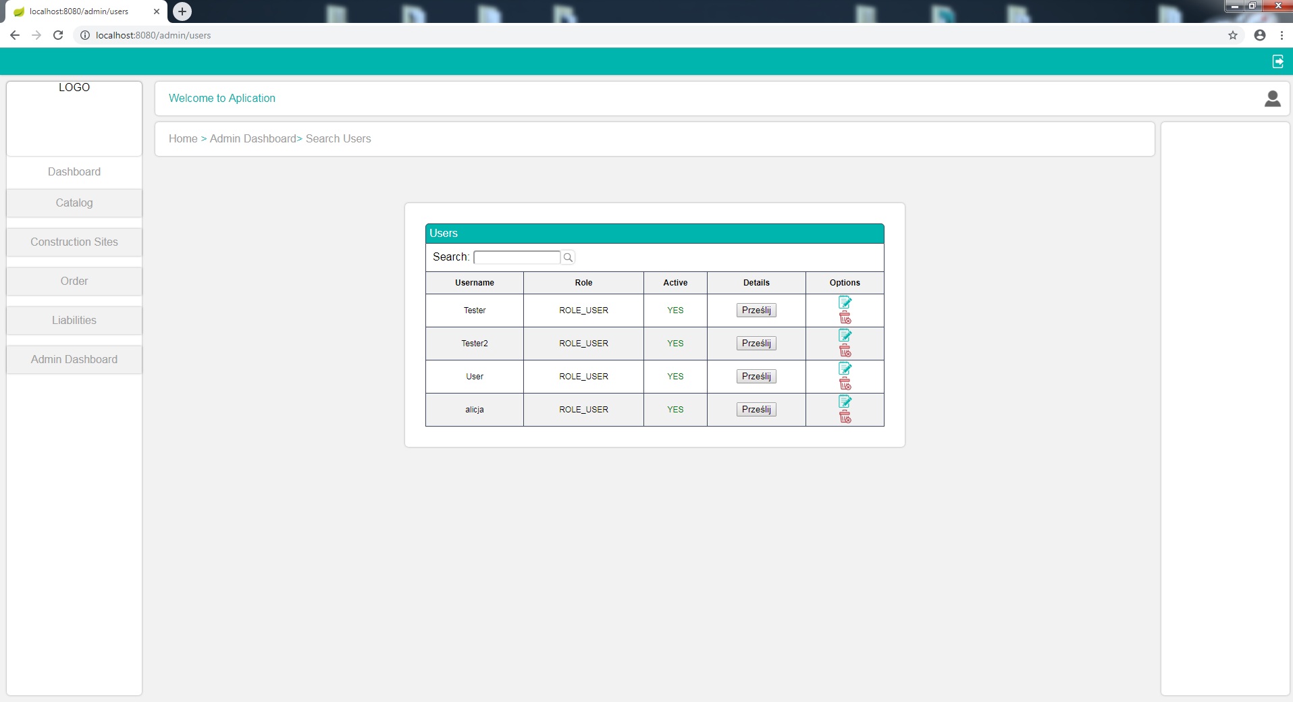This screenshot has height=702, width=1293.
Task: Edit the alicja user account
Action: (845, 401)
